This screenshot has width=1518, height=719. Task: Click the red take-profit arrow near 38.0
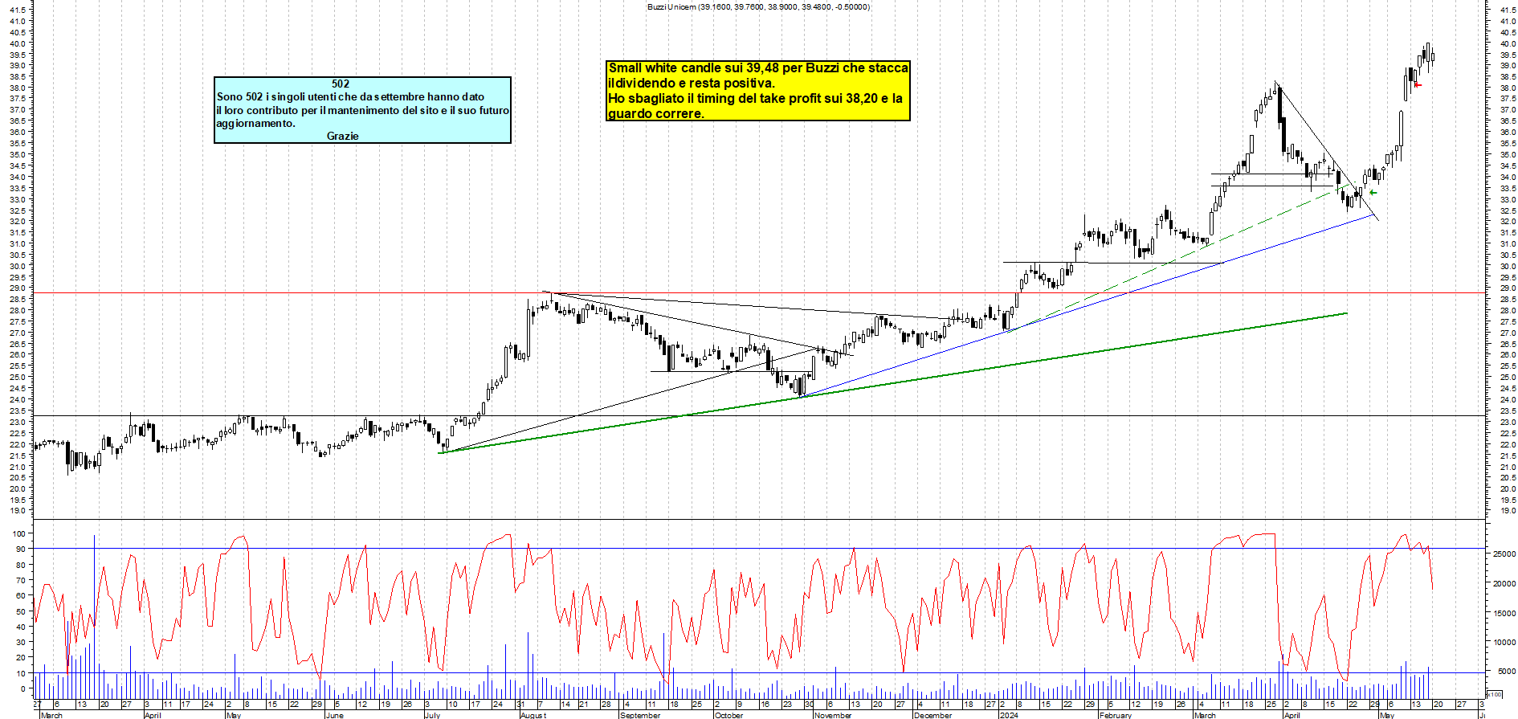point(1418,84)
